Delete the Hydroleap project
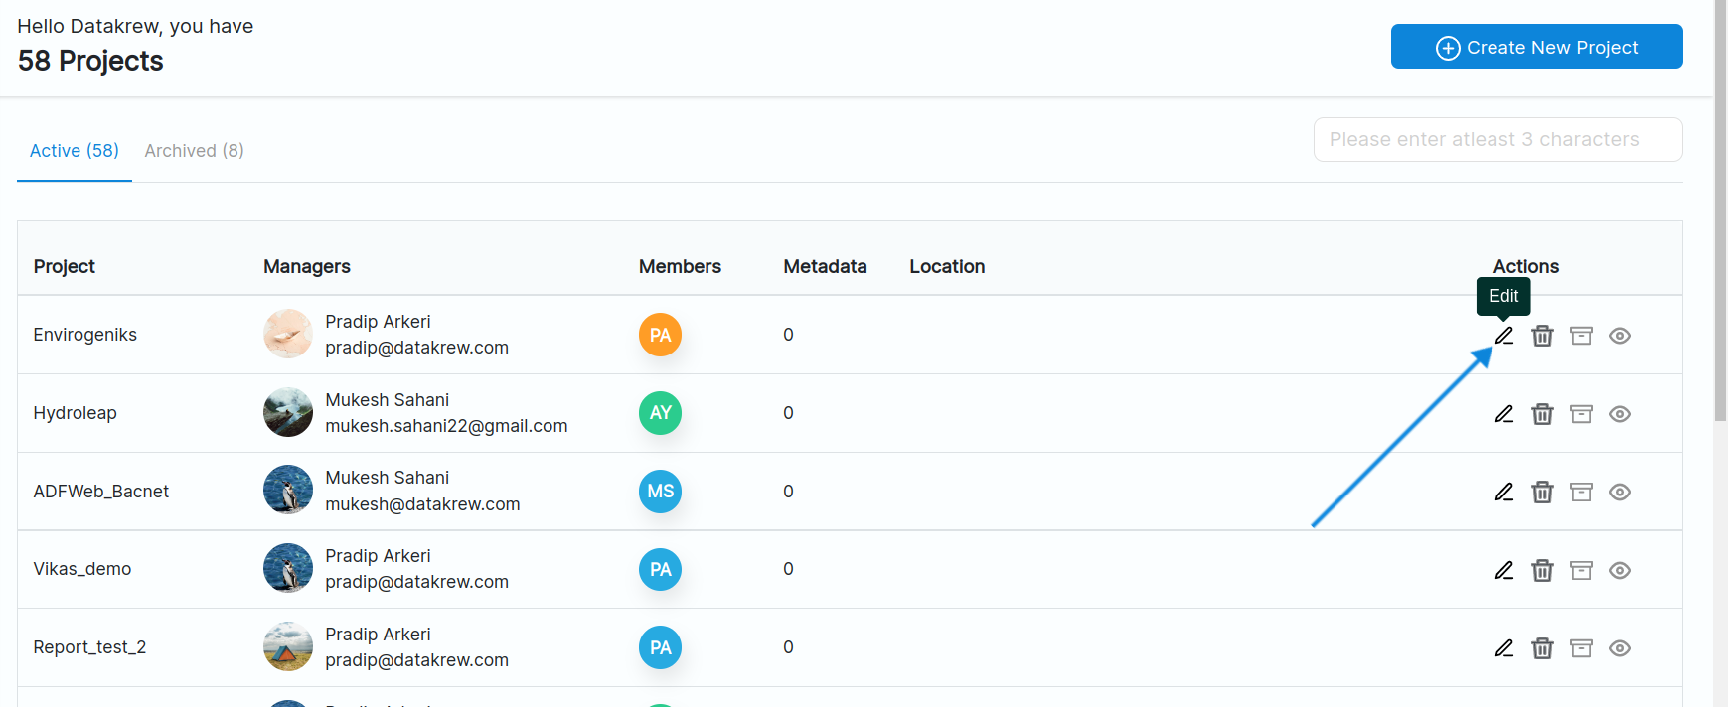1728x707 pixels. pos(1542,414)
